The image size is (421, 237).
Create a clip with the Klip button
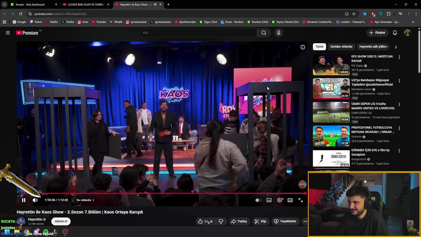click(260, 221)
